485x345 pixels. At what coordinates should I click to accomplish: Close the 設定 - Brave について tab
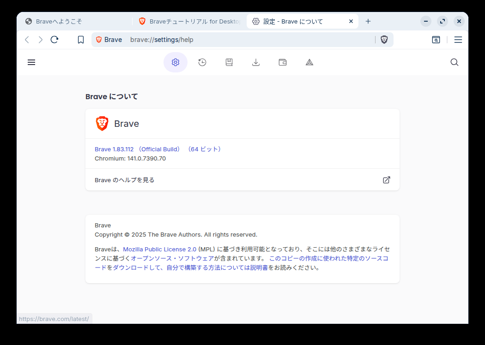click(x=351, y=21)
